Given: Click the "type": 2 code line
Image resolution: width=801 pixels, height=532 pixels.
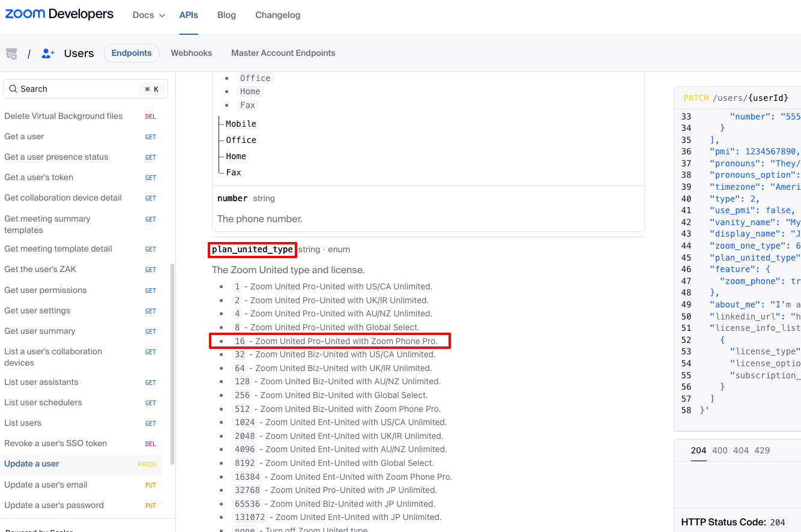Looking at the screenshot, I should (734, 199).
